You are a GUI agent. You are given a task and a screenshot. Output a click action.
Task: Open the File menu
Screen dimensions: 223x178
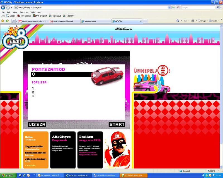pos(3,12)
